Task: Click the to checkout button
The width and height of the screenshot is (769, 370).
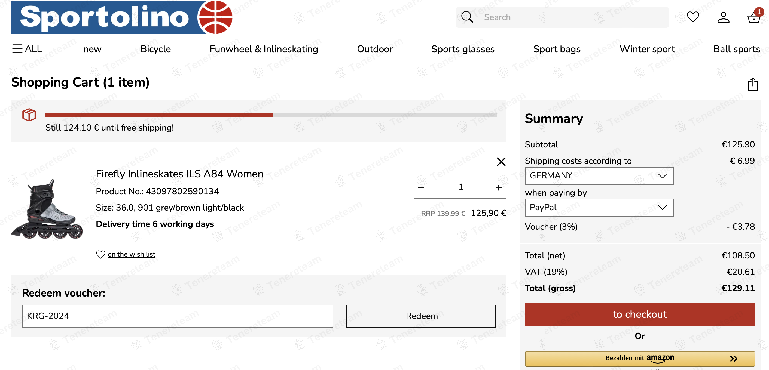Action: tap(640, 314)
